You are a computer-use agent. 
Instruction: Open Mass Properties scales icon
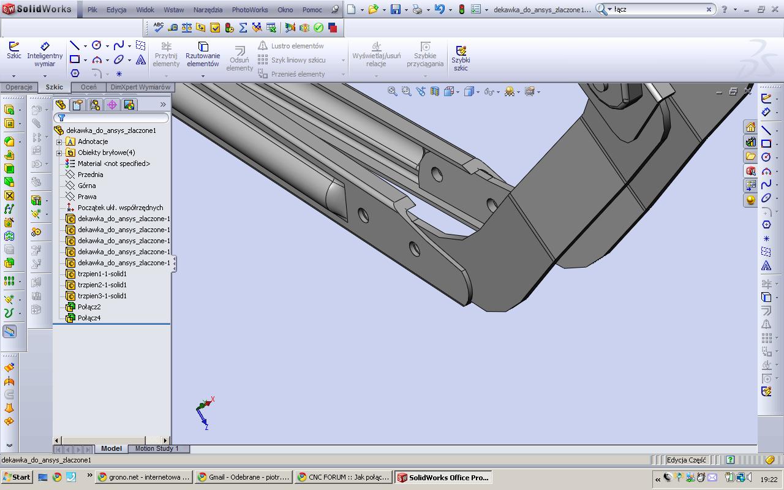(x=187, y=28)
